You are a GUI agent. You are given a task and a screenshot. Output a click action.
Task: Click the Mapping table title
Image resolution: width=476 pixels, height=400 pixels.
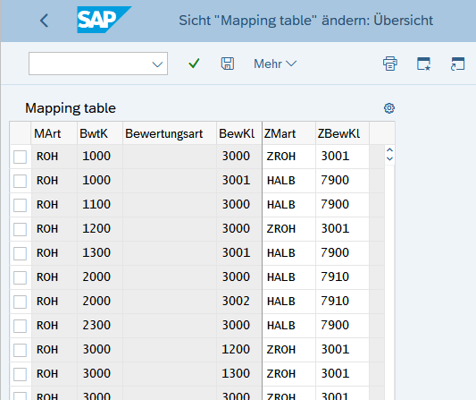coord(71,108)
